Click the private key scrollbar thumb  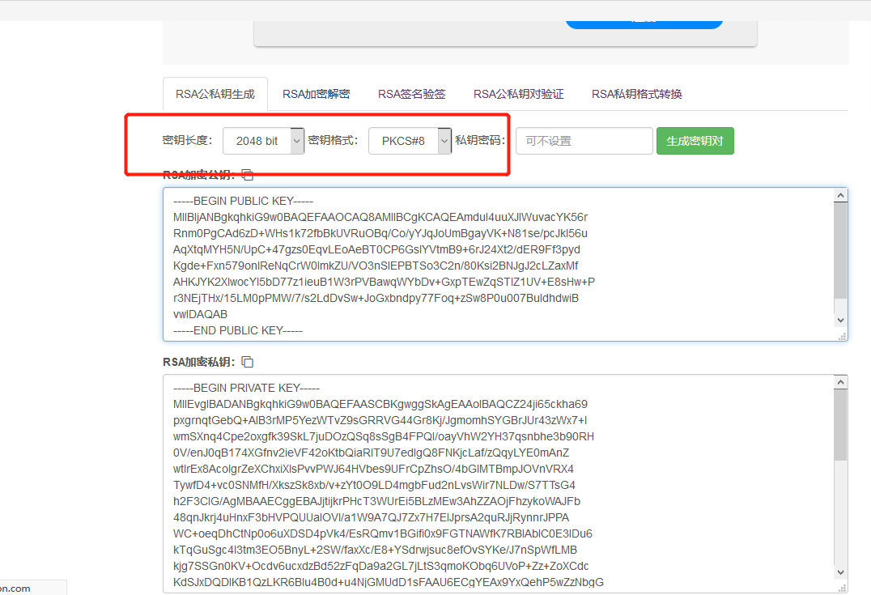click(841, 429)
